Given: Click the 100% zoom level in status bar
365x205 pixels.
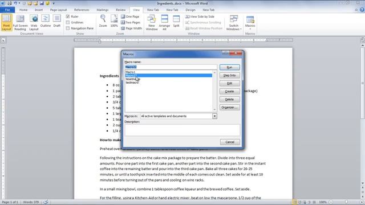Looking at the screenshot, I should click(323, 202).
